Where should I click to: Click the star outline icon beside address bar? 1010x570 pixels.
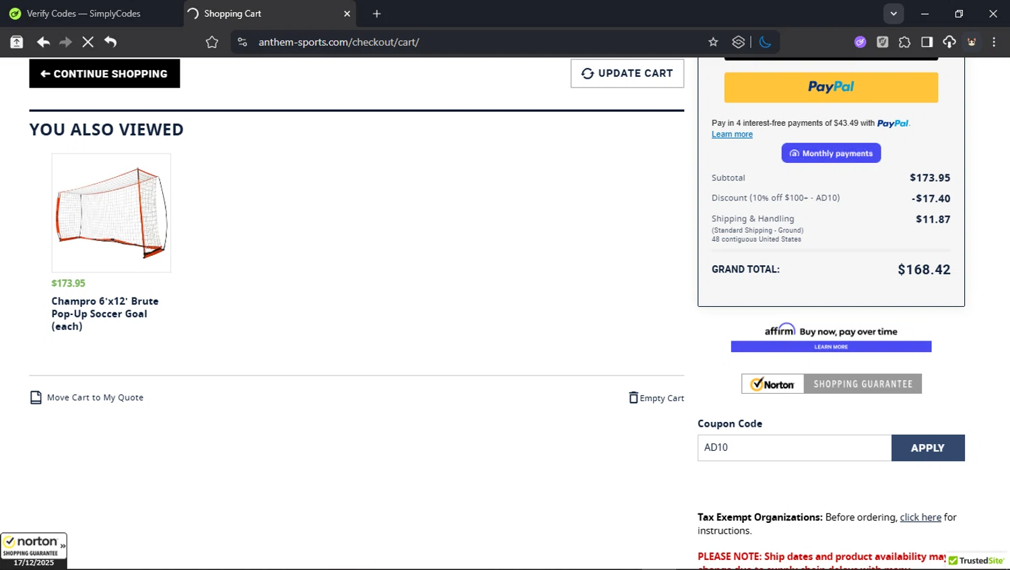212,42
